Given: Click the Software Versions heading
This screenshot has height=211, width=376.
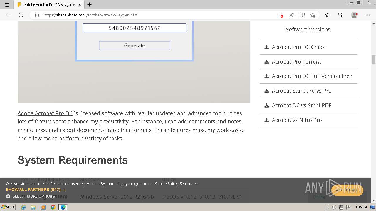Looking at the screenshot, I should point(308,30).
